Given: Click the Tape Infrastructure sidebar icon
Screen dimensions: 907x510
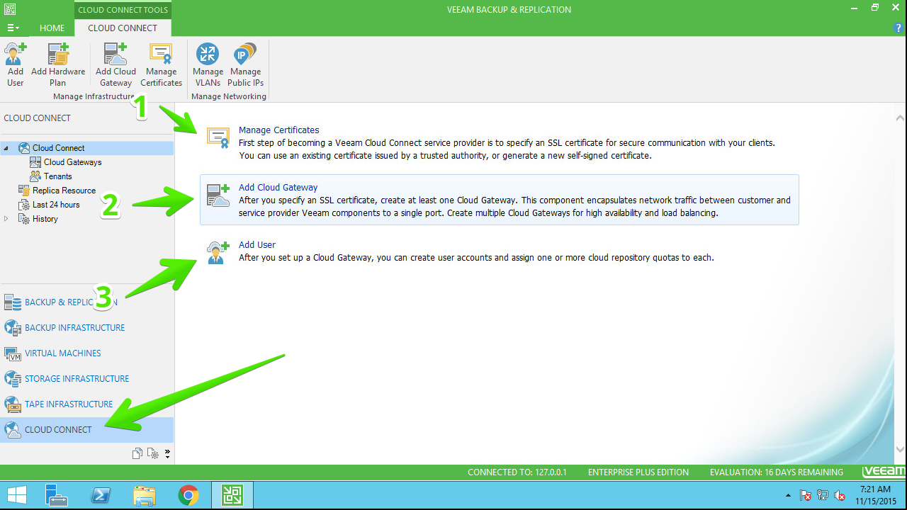Looking at the screenshot, I should pyautogui.click(x=13, y=404).
